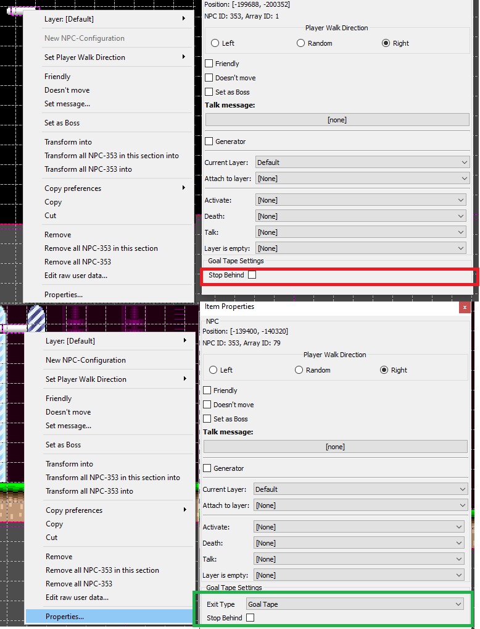Expand Talk event dropdown in Array ID: 1 panel
Screen dimensions: 480x629
click(360, 232)
